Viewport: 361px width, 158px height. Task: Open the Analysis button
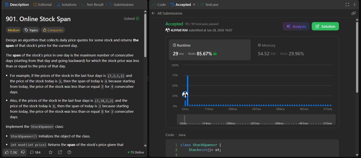[296, 26]
